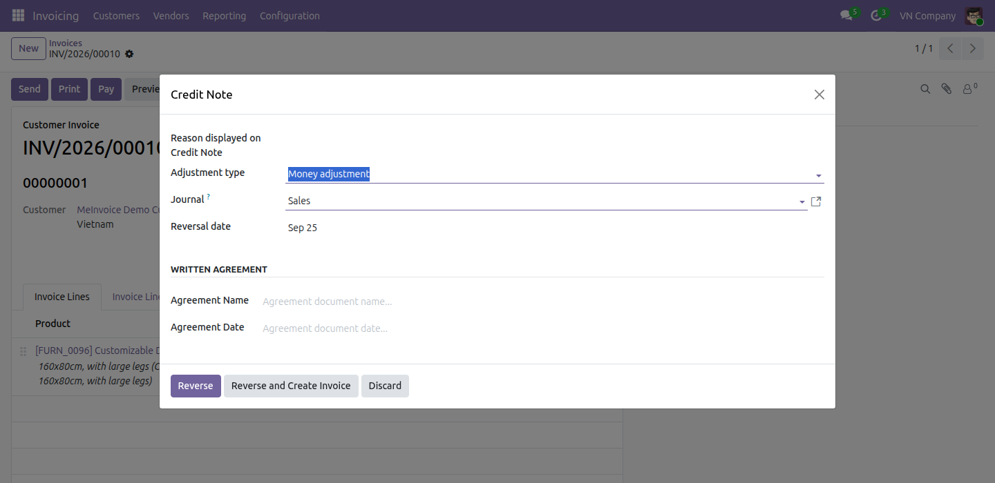Click the Journal help question mark
Viewport: 995px width, 483px height.
[x=209, y=197]
